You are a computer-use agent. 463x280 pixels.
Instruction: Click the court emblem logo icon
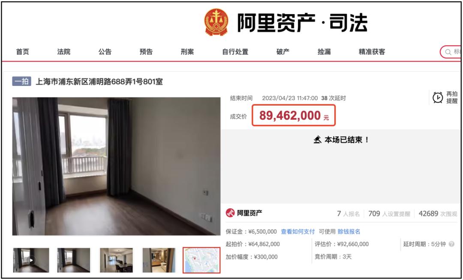[x=216, y=22]
